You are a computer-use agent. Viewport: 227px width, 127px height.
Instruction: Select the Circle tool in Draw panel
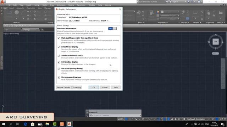(17, 13)
